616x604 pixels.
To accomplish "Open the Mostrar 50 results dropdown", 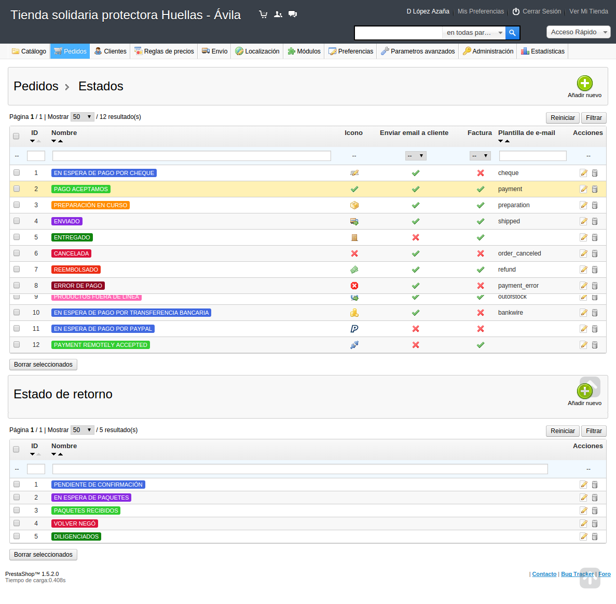I will click(82, 116).
